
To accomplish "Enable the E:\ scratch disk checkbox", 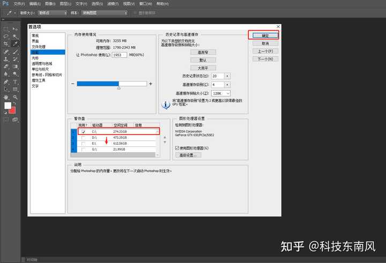I will (84, 144).
